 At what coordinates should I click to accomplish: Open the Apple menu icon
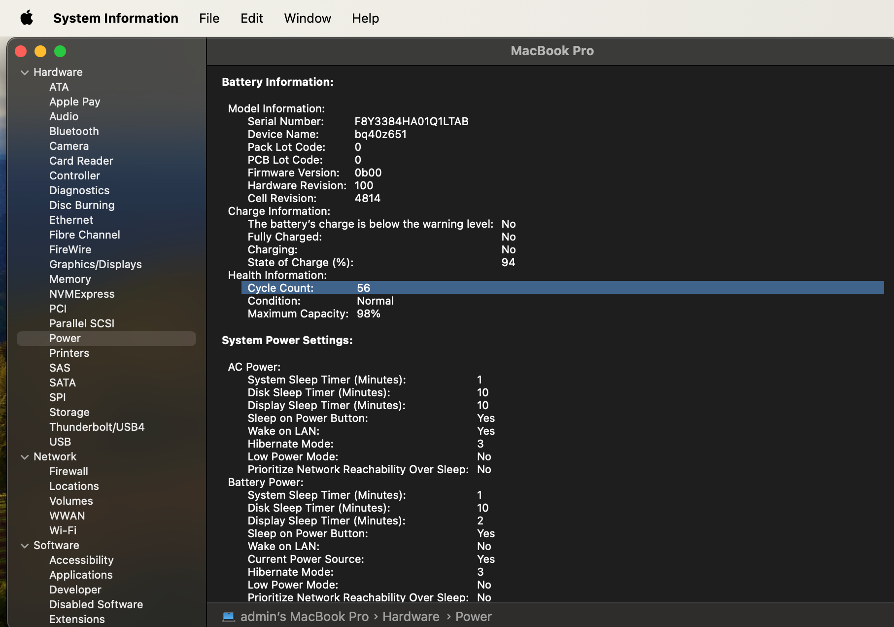27,18
